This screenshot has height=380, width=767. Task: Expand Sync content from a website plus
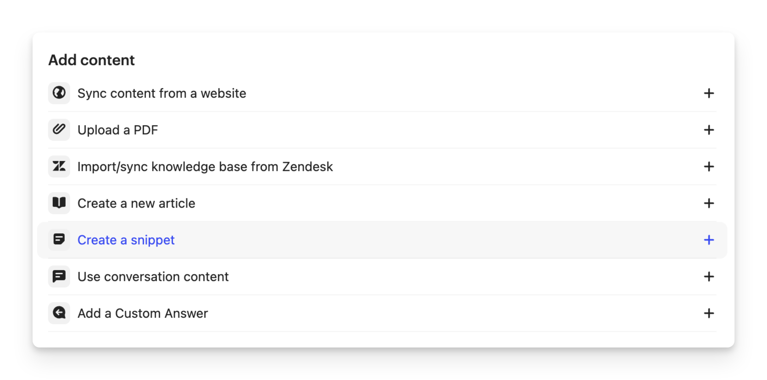[x=709, y=93]
